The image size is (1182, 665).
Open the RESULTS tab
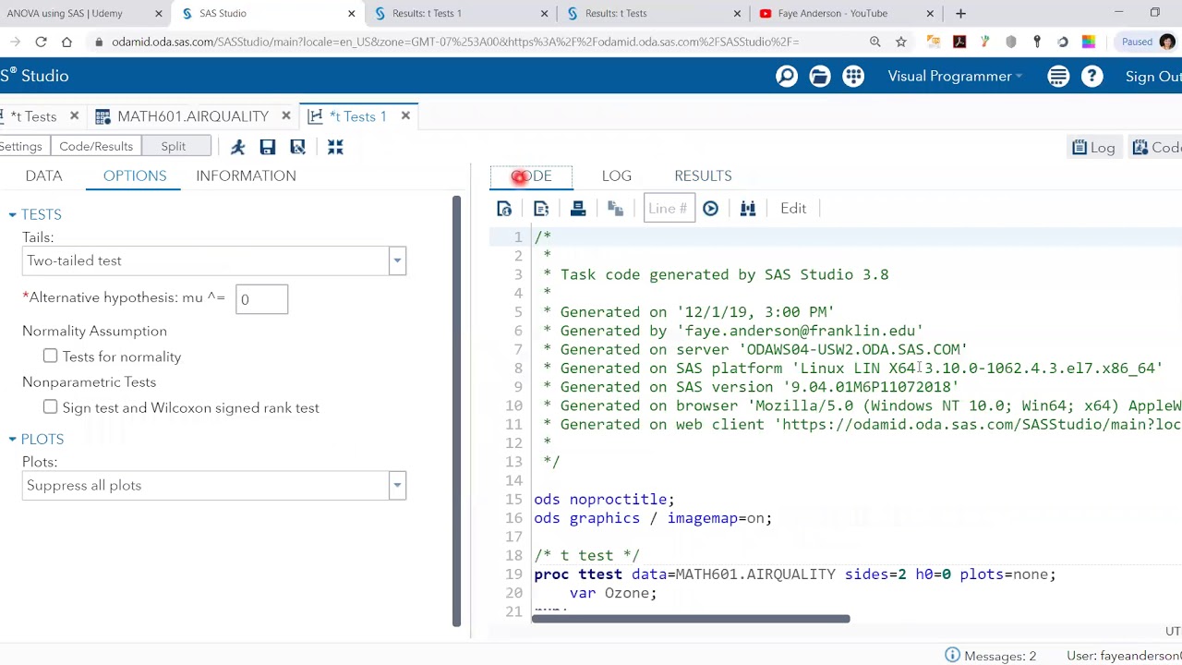coord(703,175)
